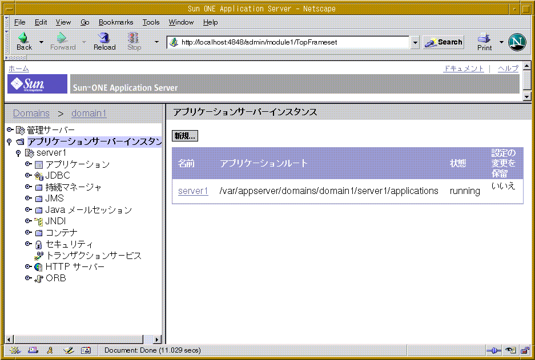The width and height of the screenshot is (535, 360).
Task: Click the セキュリティ padlock icon
Action: click(x=39, y=244)
